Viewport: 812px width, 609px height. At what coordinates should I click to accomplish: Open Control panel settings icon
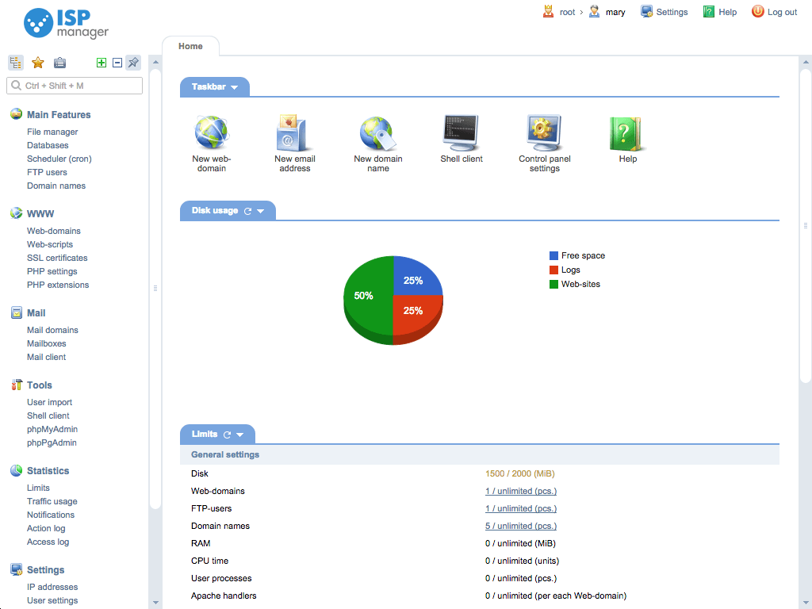pos(544,133)
